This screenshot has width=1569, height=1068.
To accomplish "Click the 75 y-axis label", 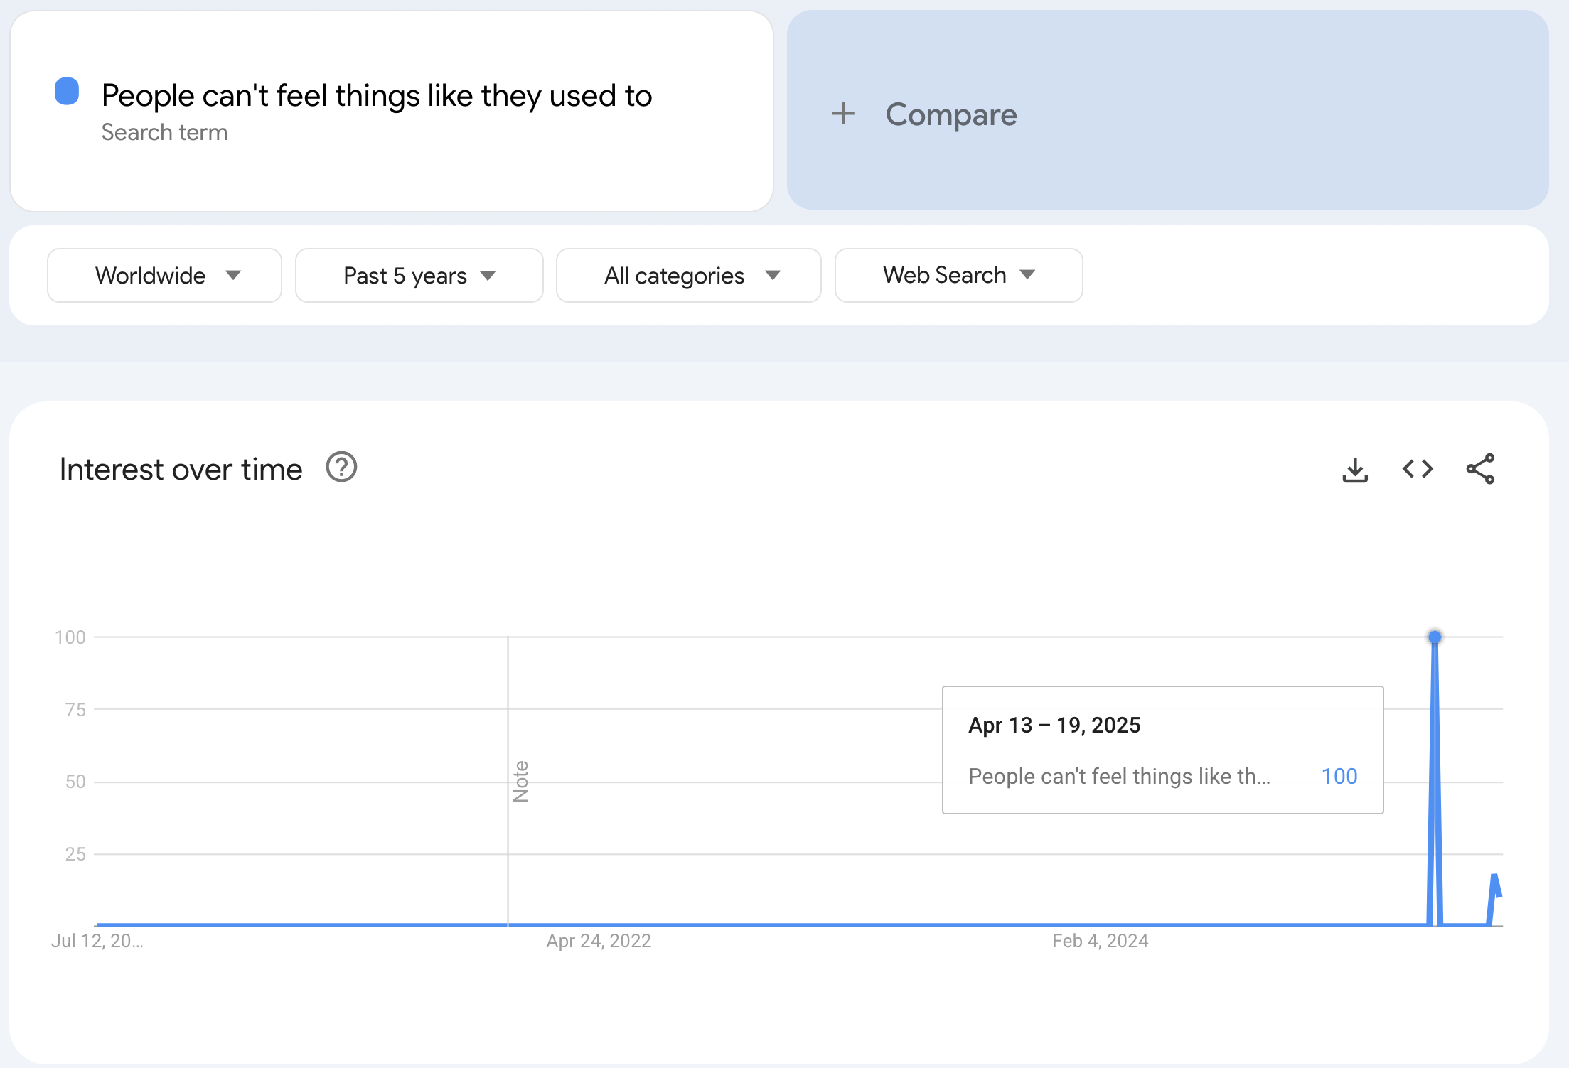I will [x=75, y=709].
